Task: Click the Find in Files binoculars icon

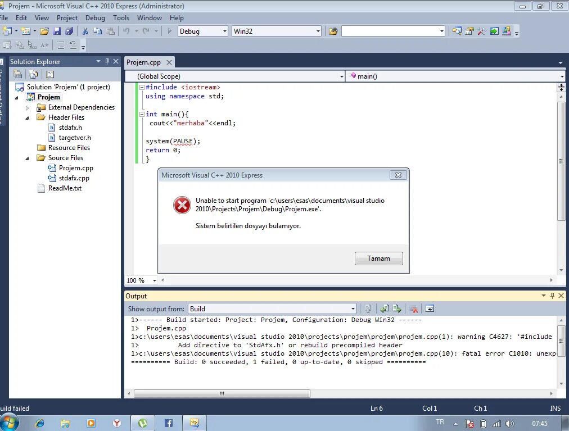Action: (x=333, y=31)
